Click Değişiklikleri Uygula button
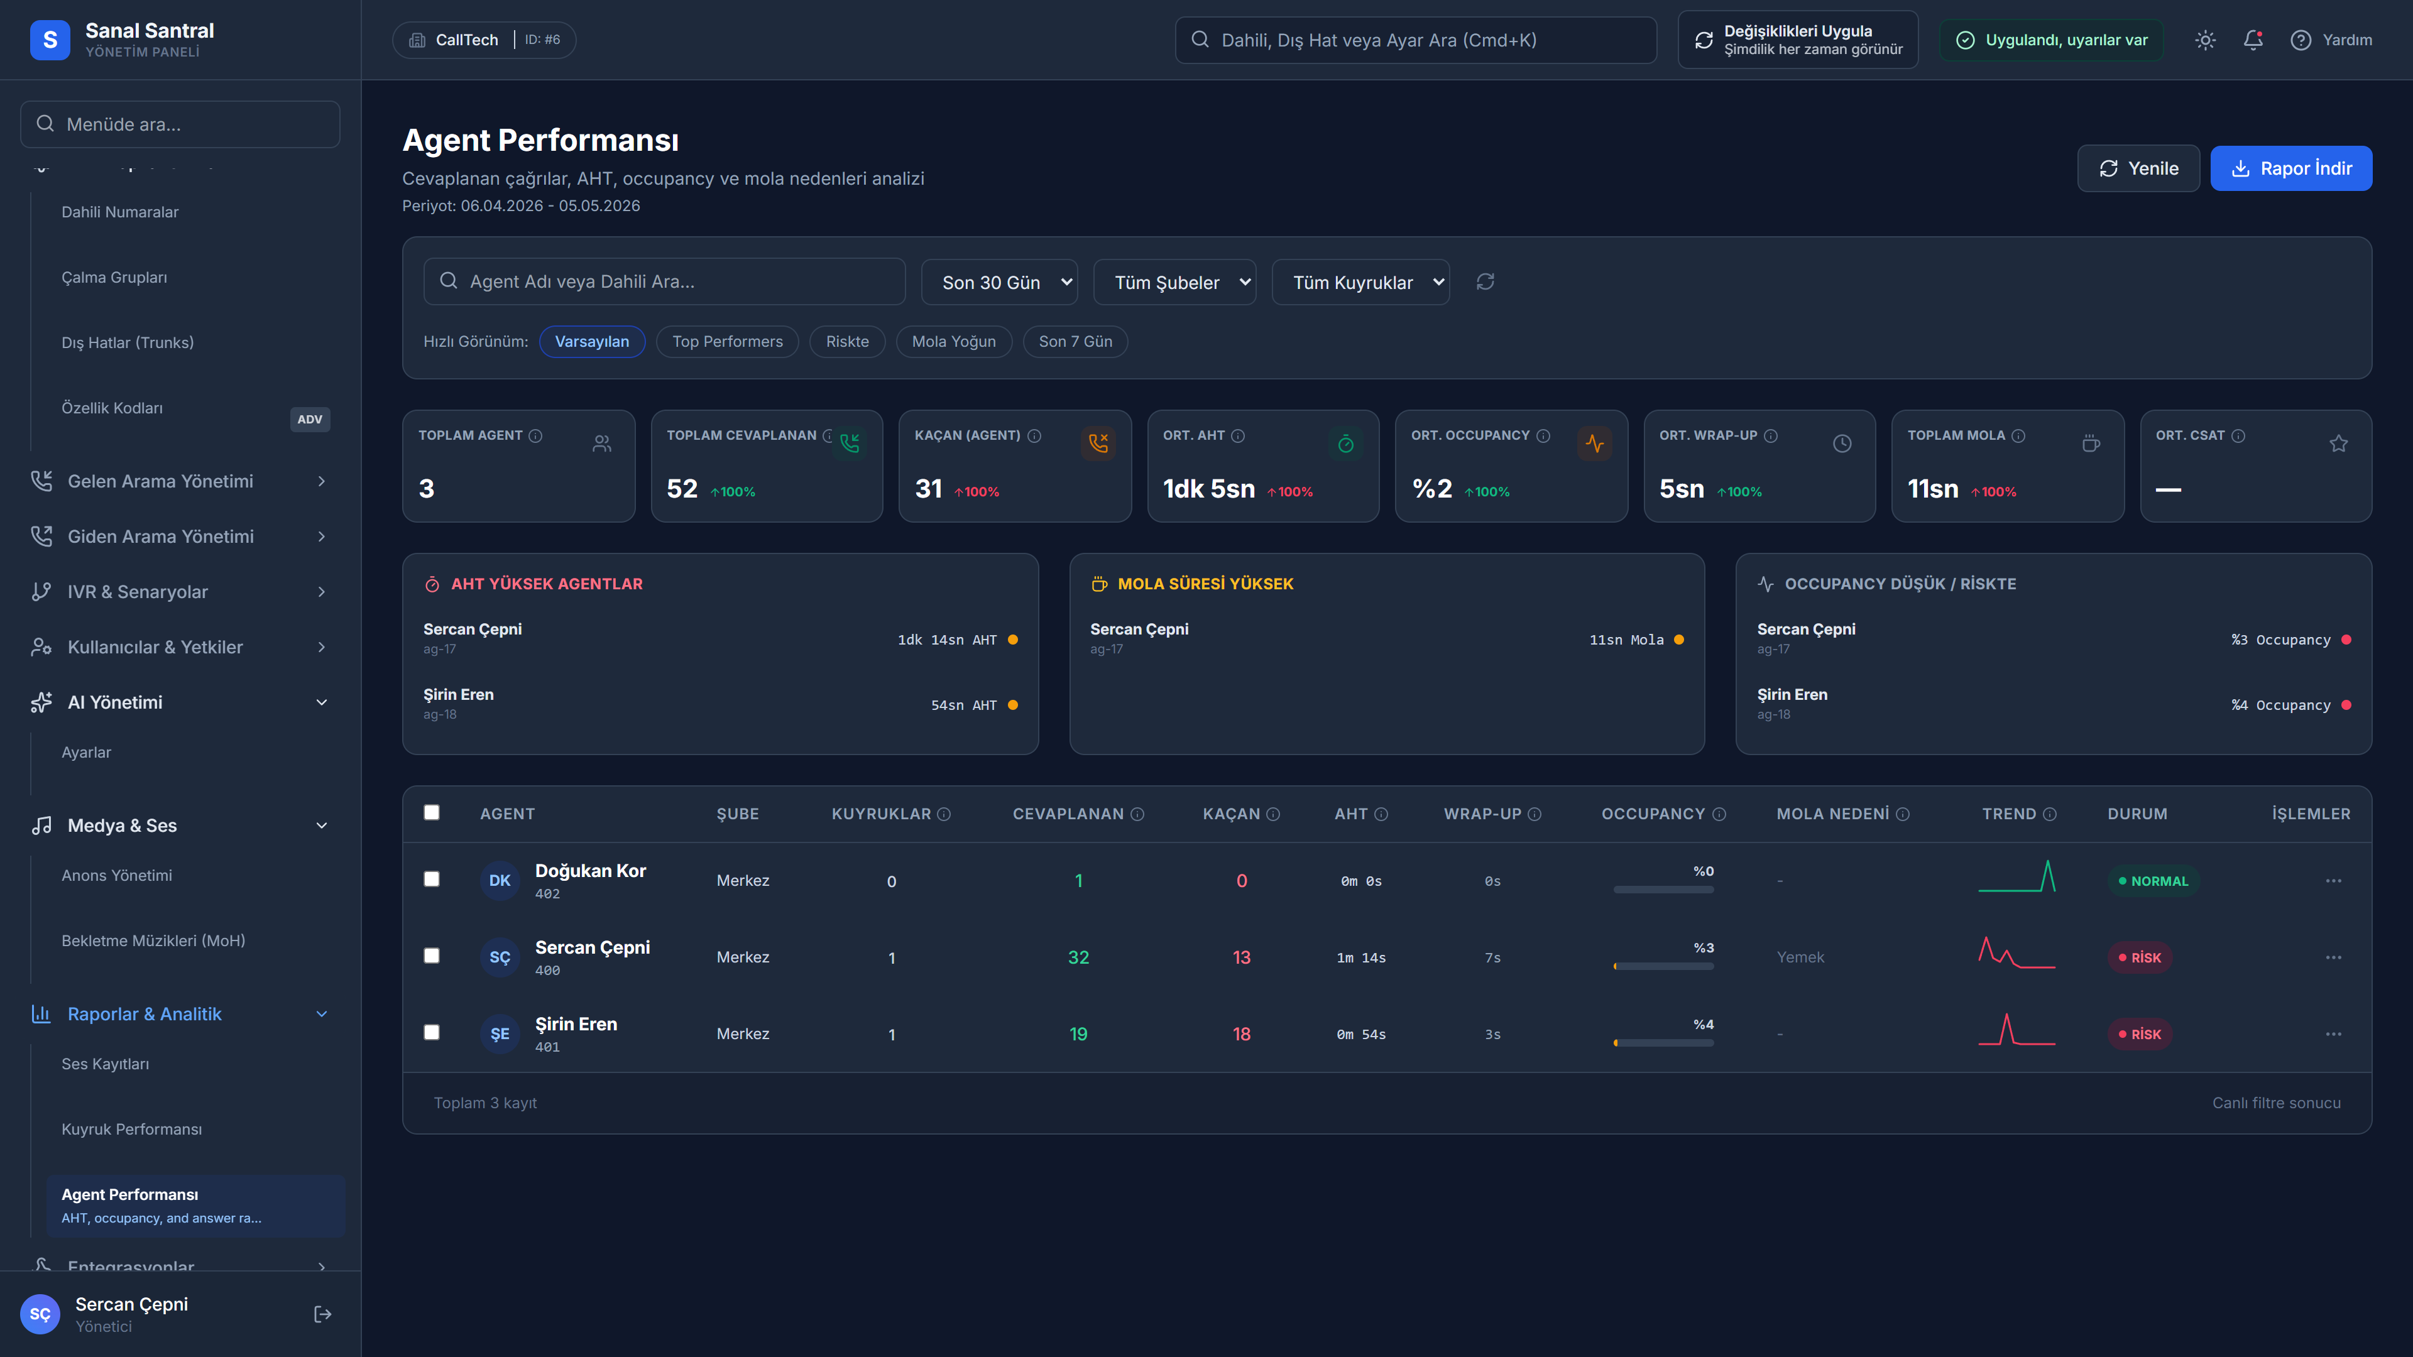This screenshot has height=1357, width=2413. coord(1798,40)
